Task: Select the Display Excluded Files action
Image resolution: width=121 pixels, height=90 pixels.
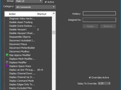Action: pyautogui.click(x=20, y=88)
